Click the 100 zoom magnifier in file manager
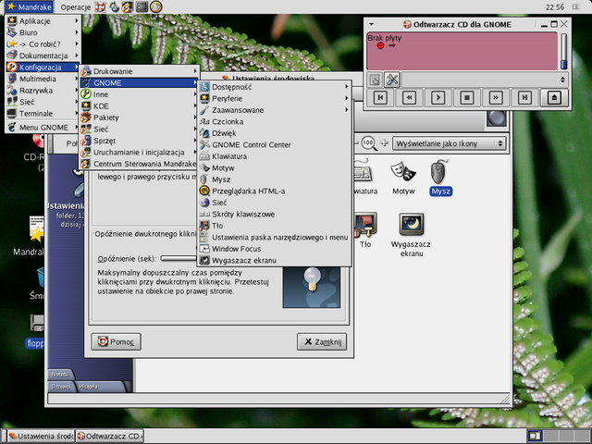The image size is (592, 444). pos(368,143)
